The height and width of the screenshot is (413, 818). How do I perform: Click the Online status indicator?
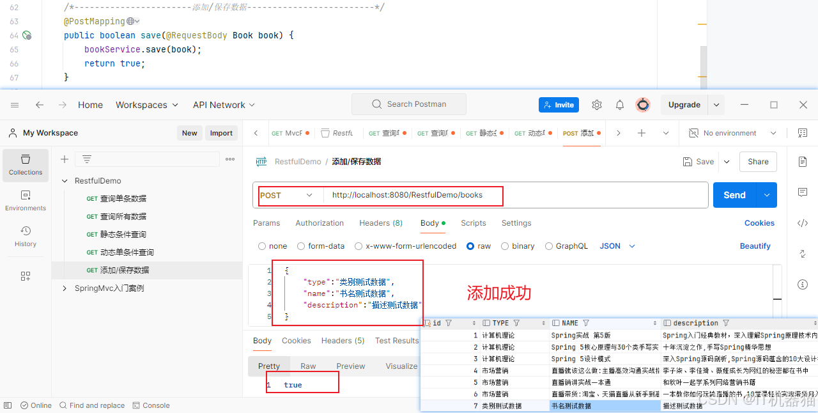tap(36, 405)
